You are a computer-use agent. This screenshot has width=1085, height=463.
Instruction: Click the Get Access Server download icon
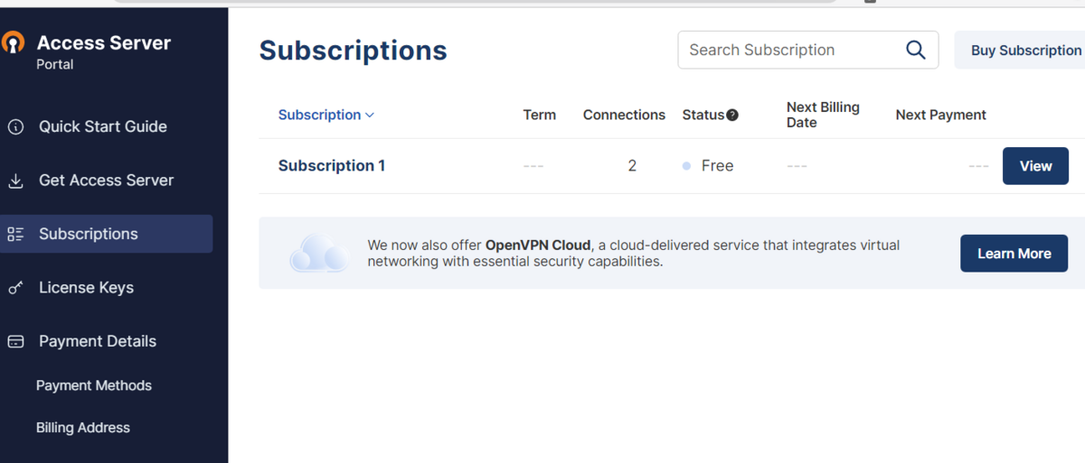tap(15, 181)
